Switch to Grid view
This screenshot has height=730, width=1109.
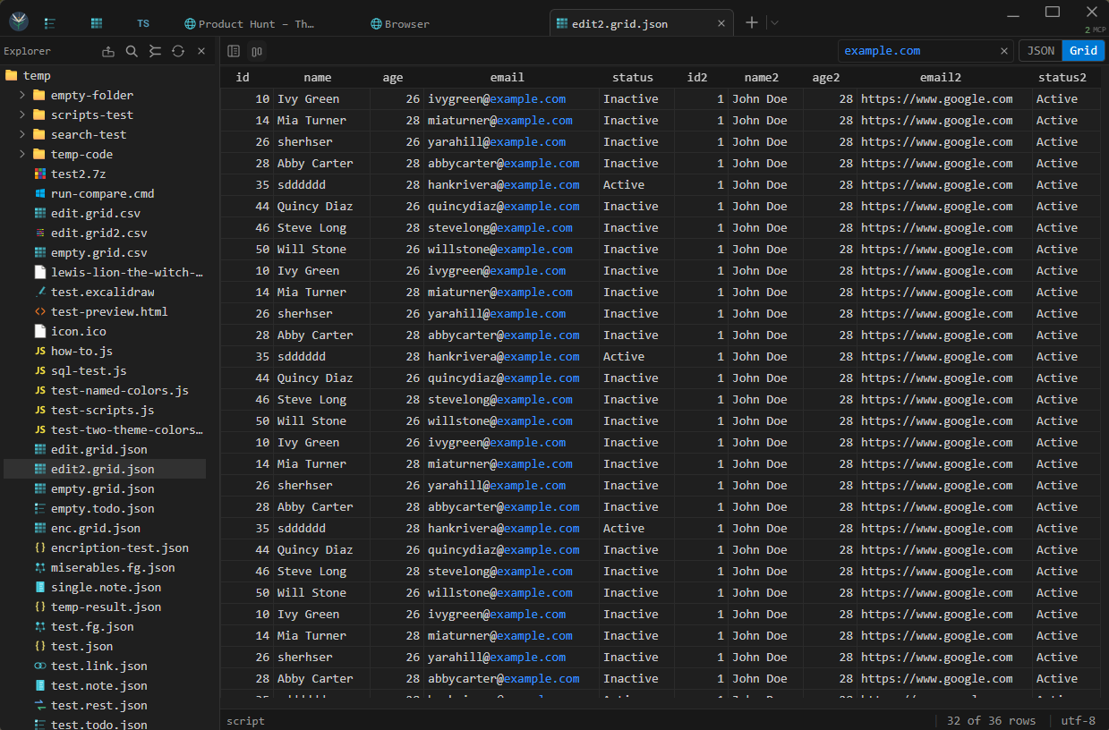click(x=1083, y=51)
